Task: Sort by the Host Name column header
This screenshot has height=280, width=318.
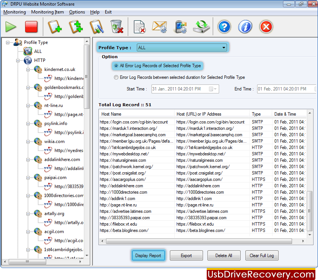Action: point(137,114)
